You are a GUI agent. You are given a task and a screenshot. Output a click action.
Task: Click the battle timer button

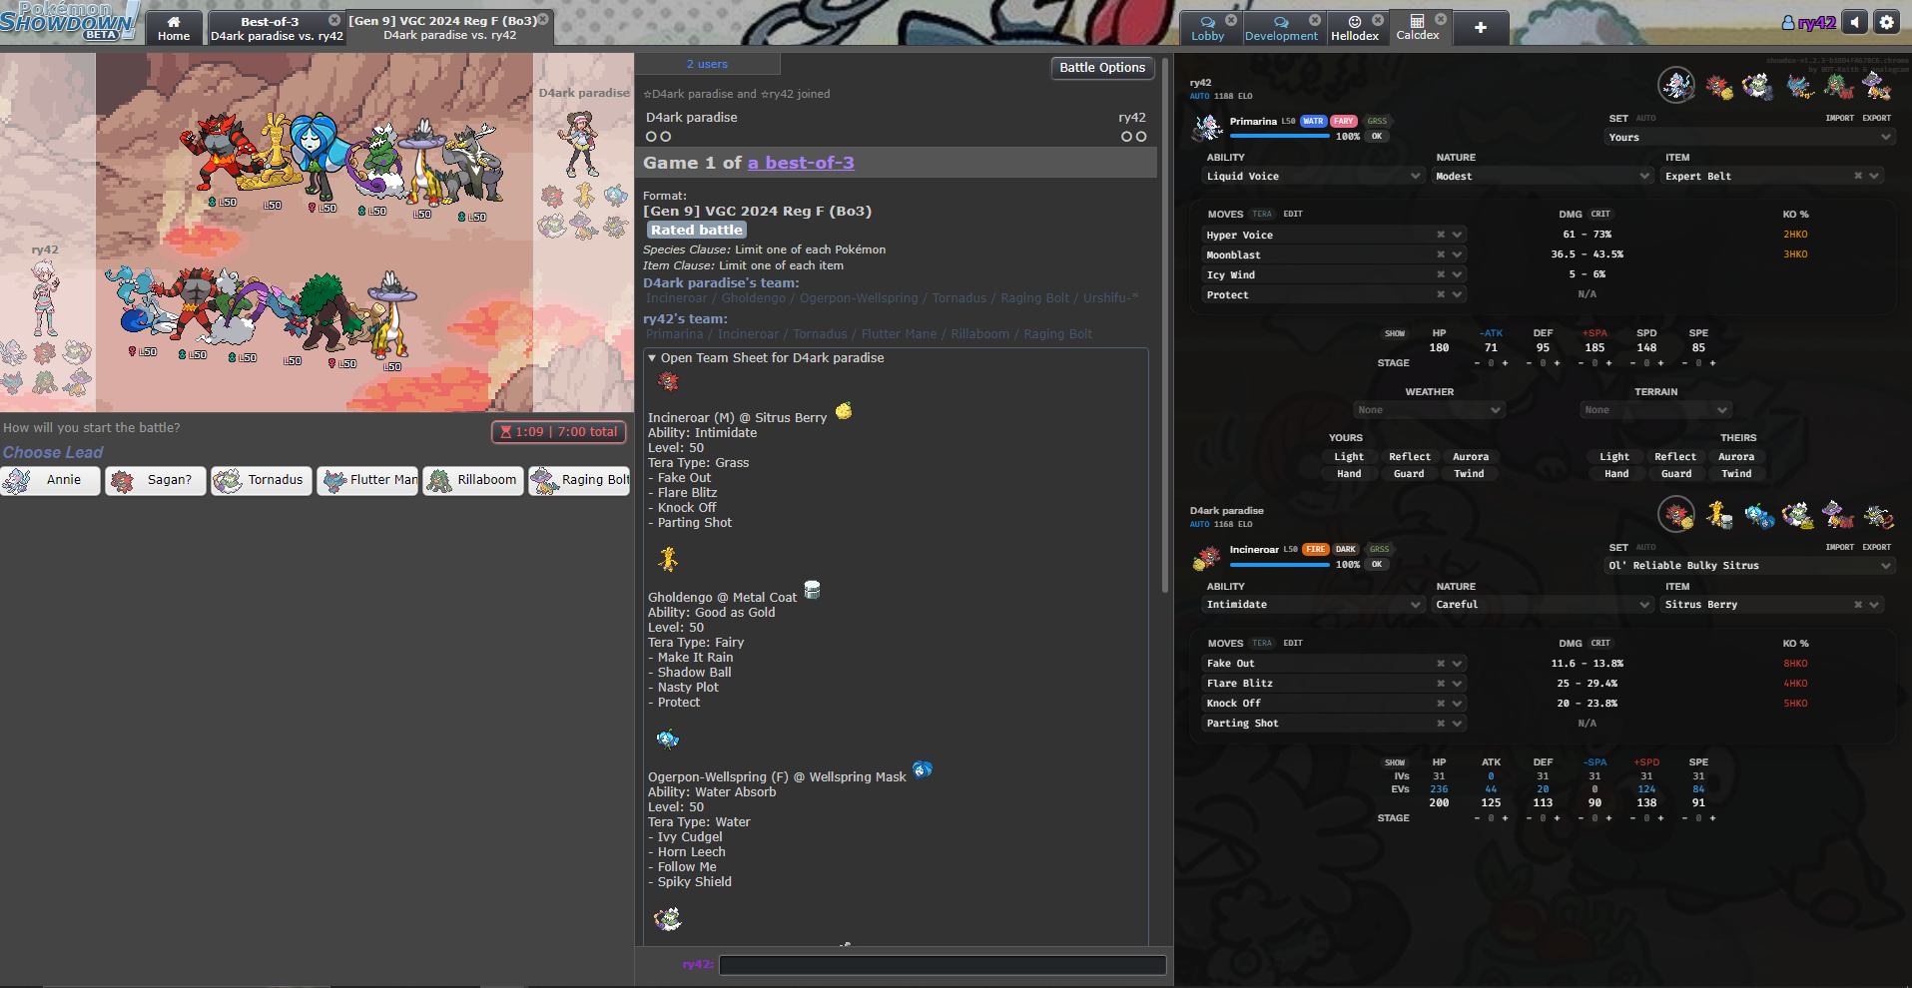click(x=559, y=432)
